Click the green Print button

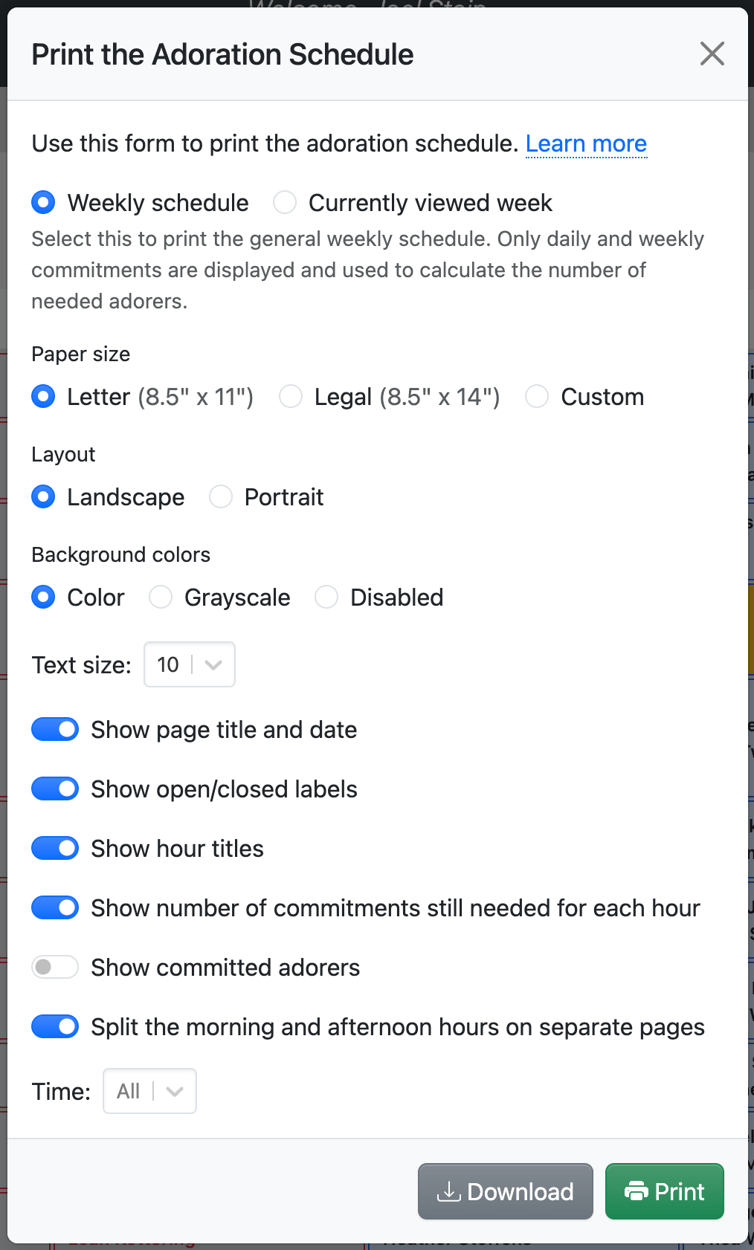[664, 1191]
